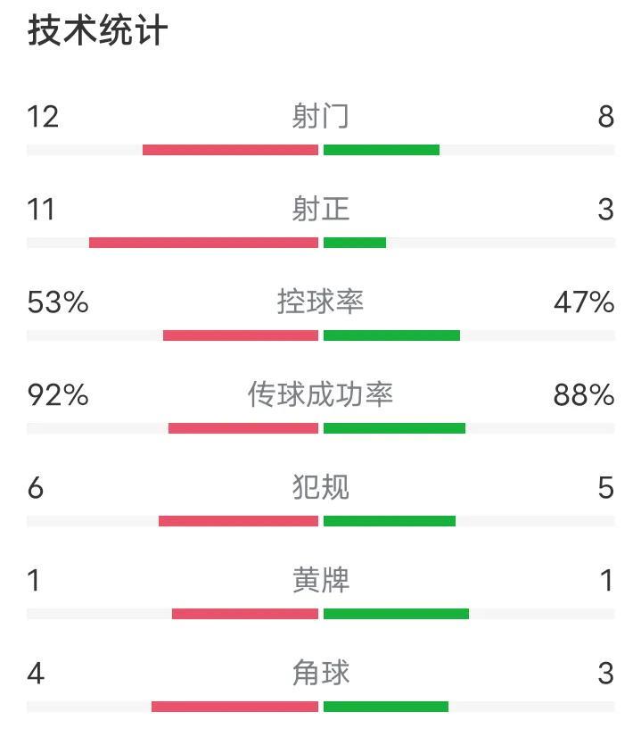641x745 pixels.
Task: Click the red 射正 bar
Action: [x=203, y=243]
